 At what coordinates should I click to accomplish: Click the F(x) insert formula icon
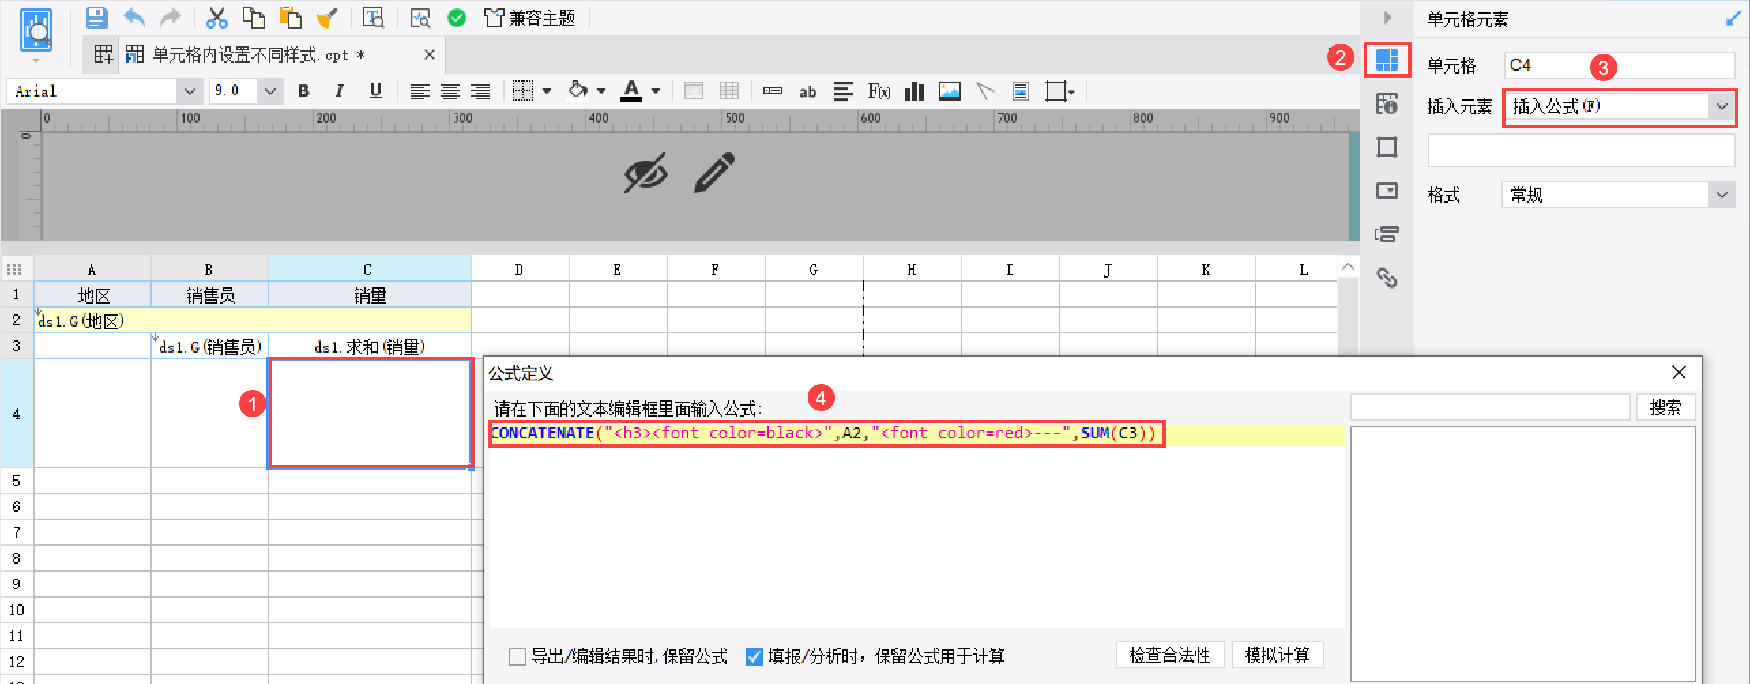click(x=878, y=91)
